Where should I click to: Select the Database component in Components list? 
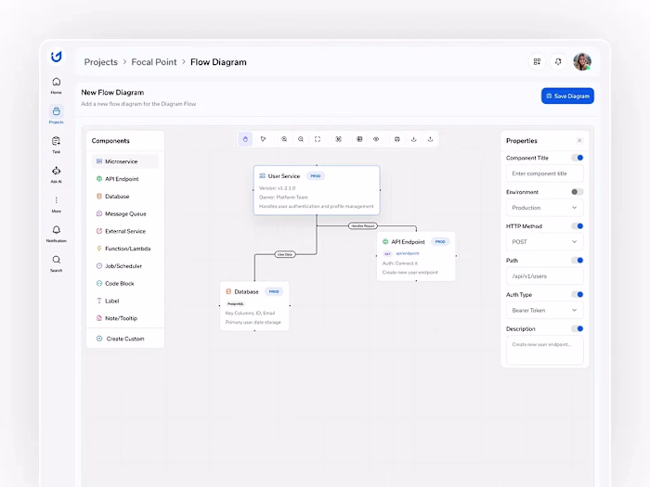[125, 197]
